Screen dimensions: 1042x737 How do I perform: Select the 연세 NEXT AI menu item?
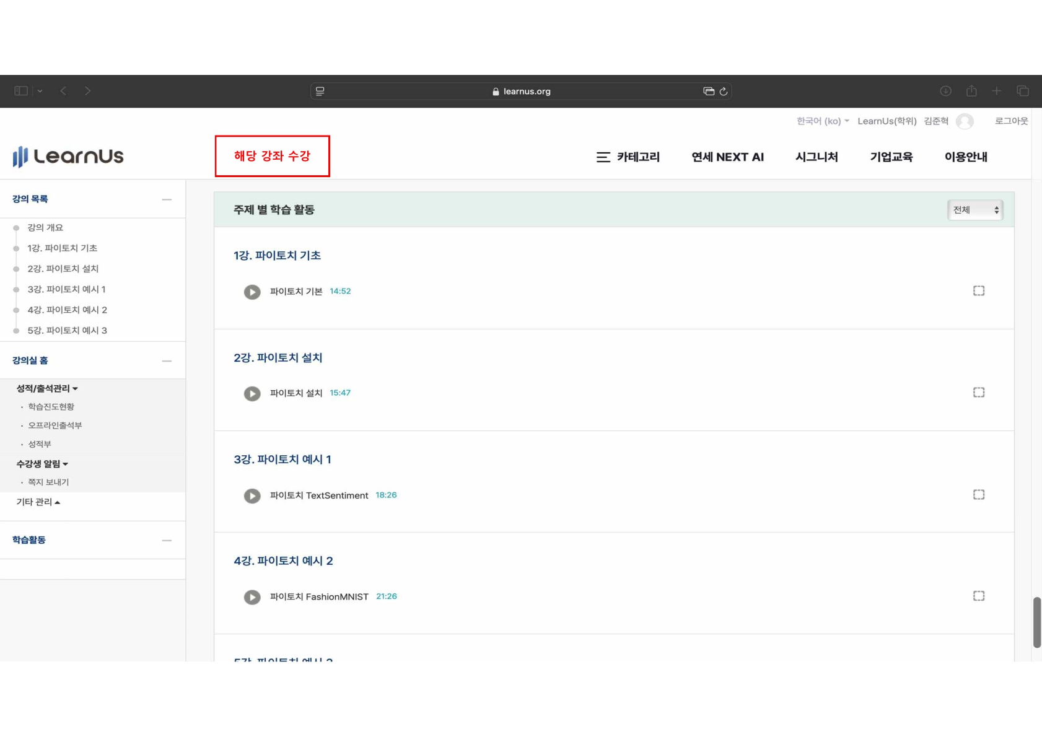click(727, 157)
